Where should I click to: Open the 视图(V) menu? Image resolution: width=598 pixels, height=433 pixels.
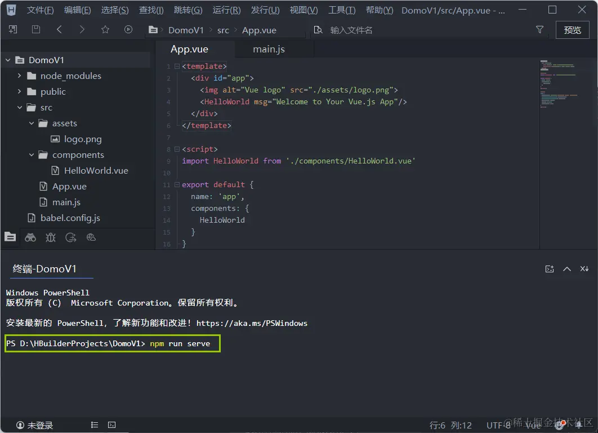pos(304,10)
